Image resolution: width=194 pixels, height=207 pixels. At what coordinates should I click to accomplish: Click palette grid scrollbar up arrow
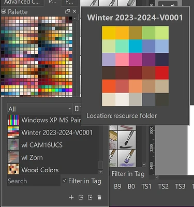(74, 19)
